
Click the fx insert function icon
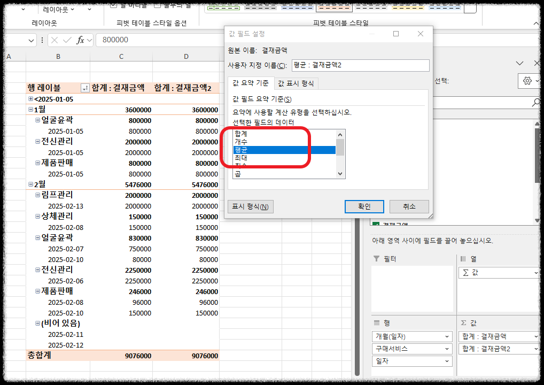80,39
